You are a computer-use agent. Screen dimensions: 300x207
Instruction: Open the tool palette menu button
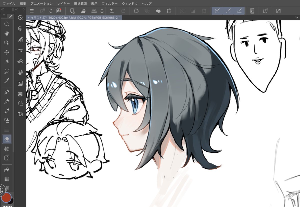[x=3, y=16]
